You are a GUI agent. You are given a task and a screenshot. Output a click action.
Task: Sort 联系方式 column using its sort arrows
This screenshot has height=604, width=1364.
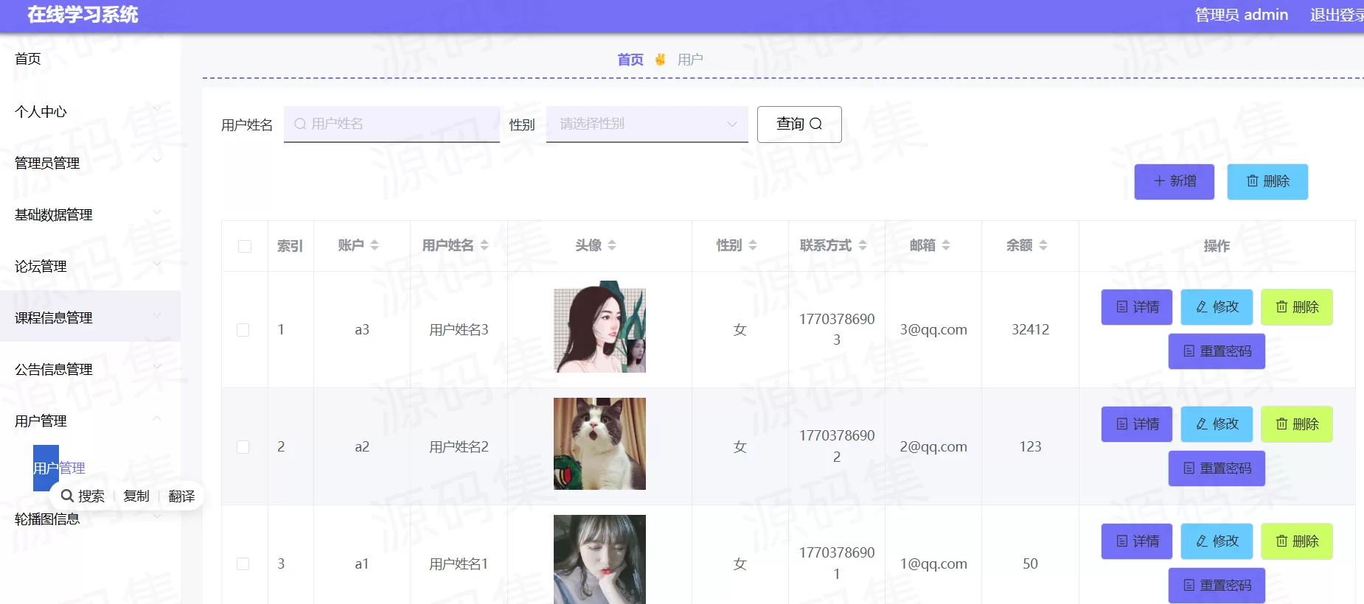[863, 245]
